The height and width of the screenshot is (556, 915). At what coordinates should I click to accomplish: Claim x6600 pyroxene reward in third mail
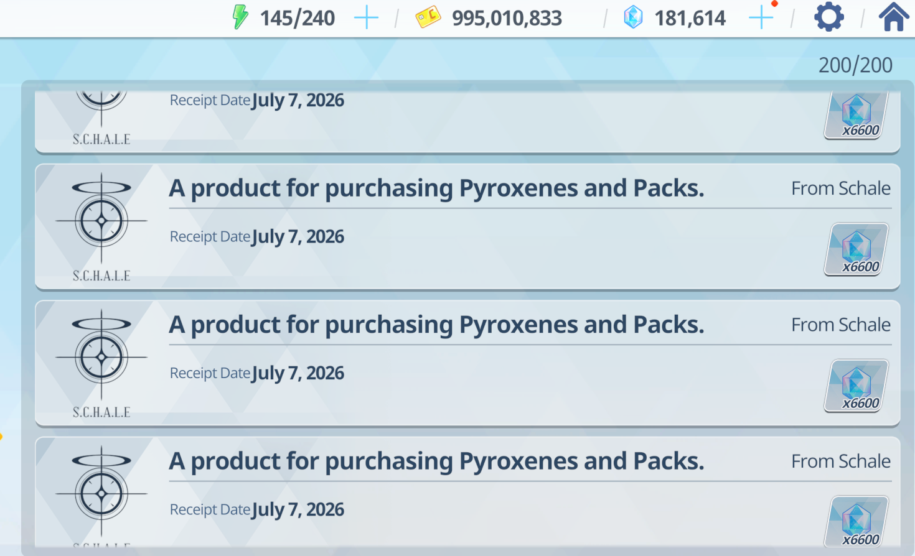click(x=856, y=386)
